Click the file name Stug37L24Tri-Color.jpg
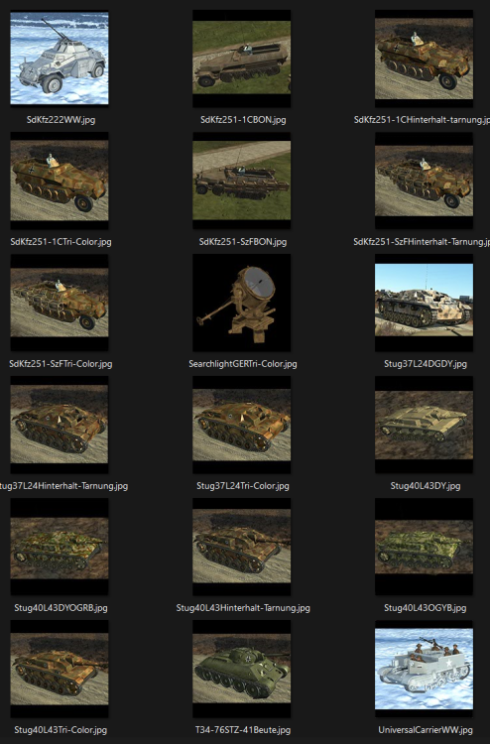 tap(243, 486)
